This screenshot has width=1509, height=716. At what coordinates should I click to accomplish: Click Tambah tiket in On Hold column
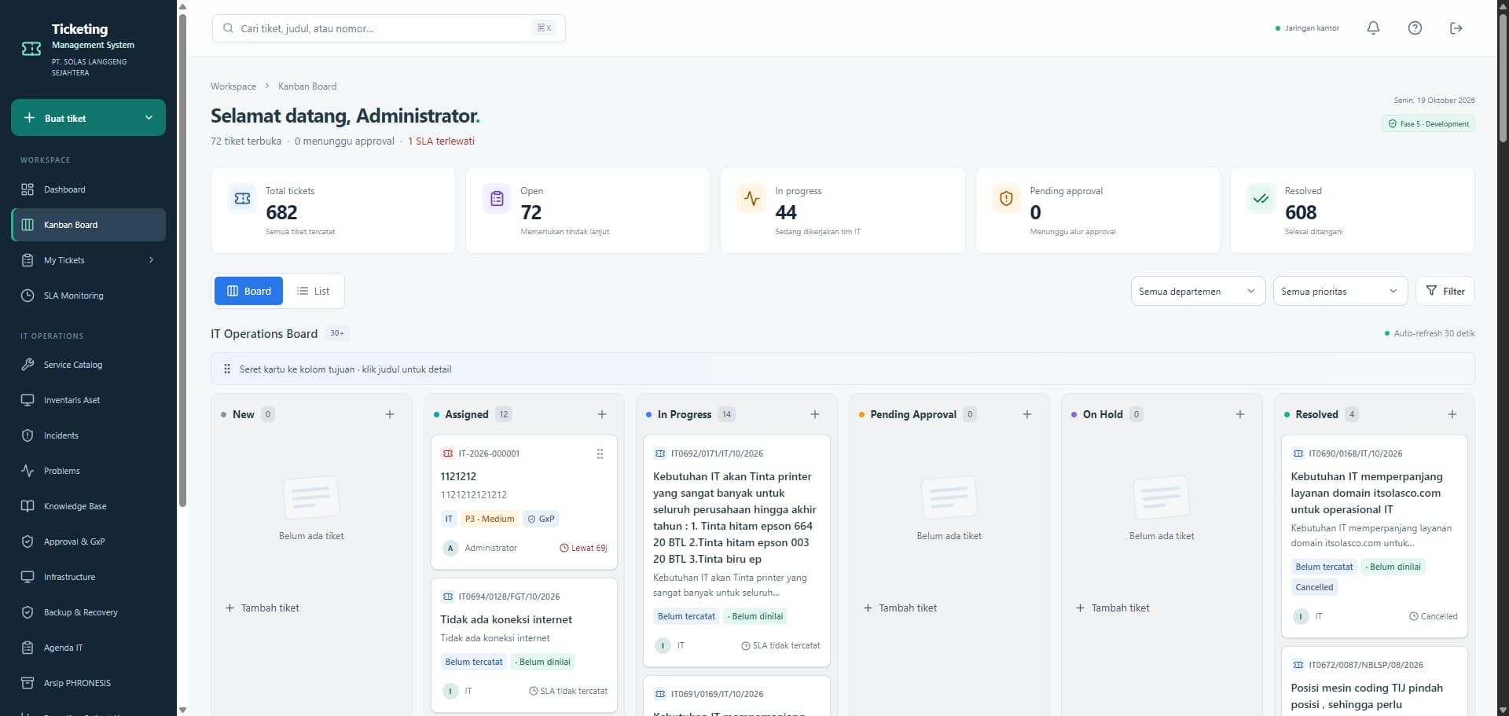(x=1113, y=608)
